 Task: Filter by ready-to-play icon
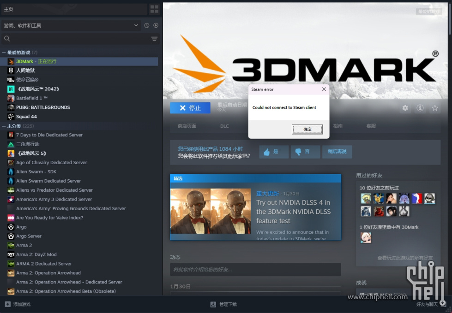point(156,26)
